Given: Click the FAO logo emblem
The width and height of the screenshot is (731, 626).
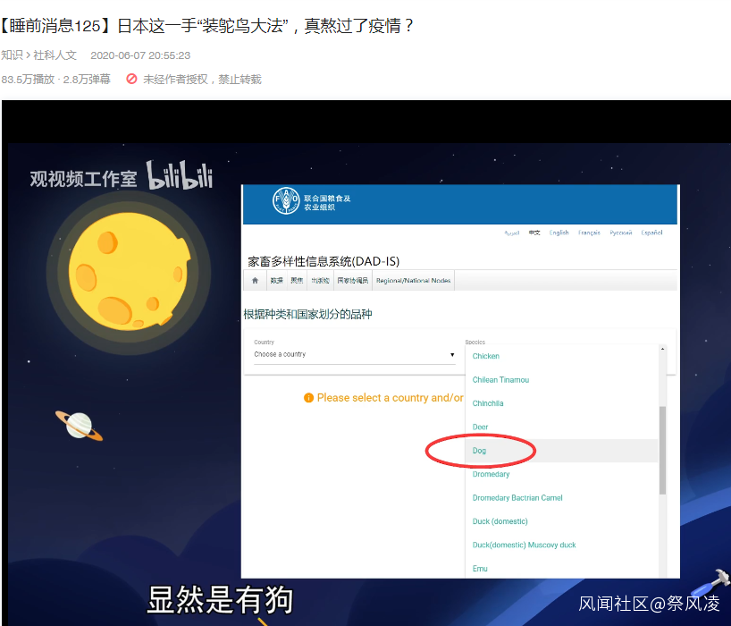Looking at the screenshot, I should click(x=286, y=200).
